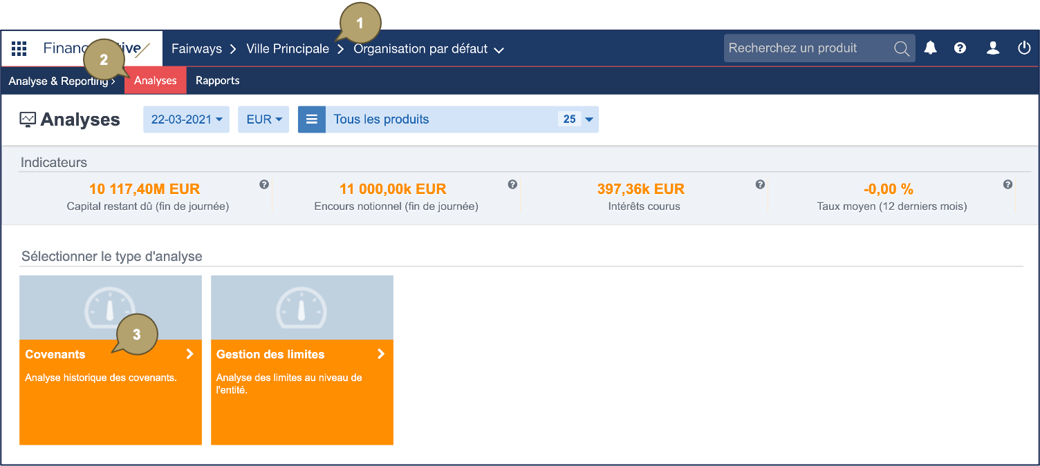Open the EUR currency dropdown
The height and width of the screenshot is (466, 1040).
pyautogui.click(x=263, y=119)
